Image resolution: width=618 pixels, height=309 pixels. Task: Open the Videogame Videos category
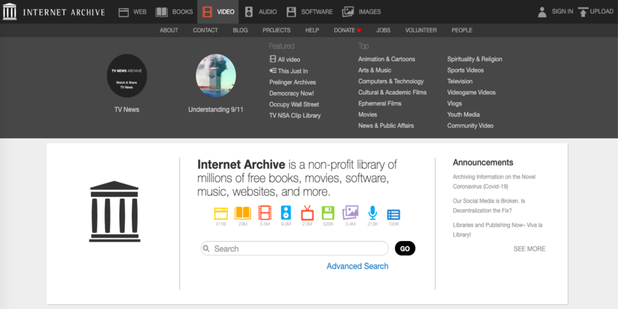coord(471,92)
